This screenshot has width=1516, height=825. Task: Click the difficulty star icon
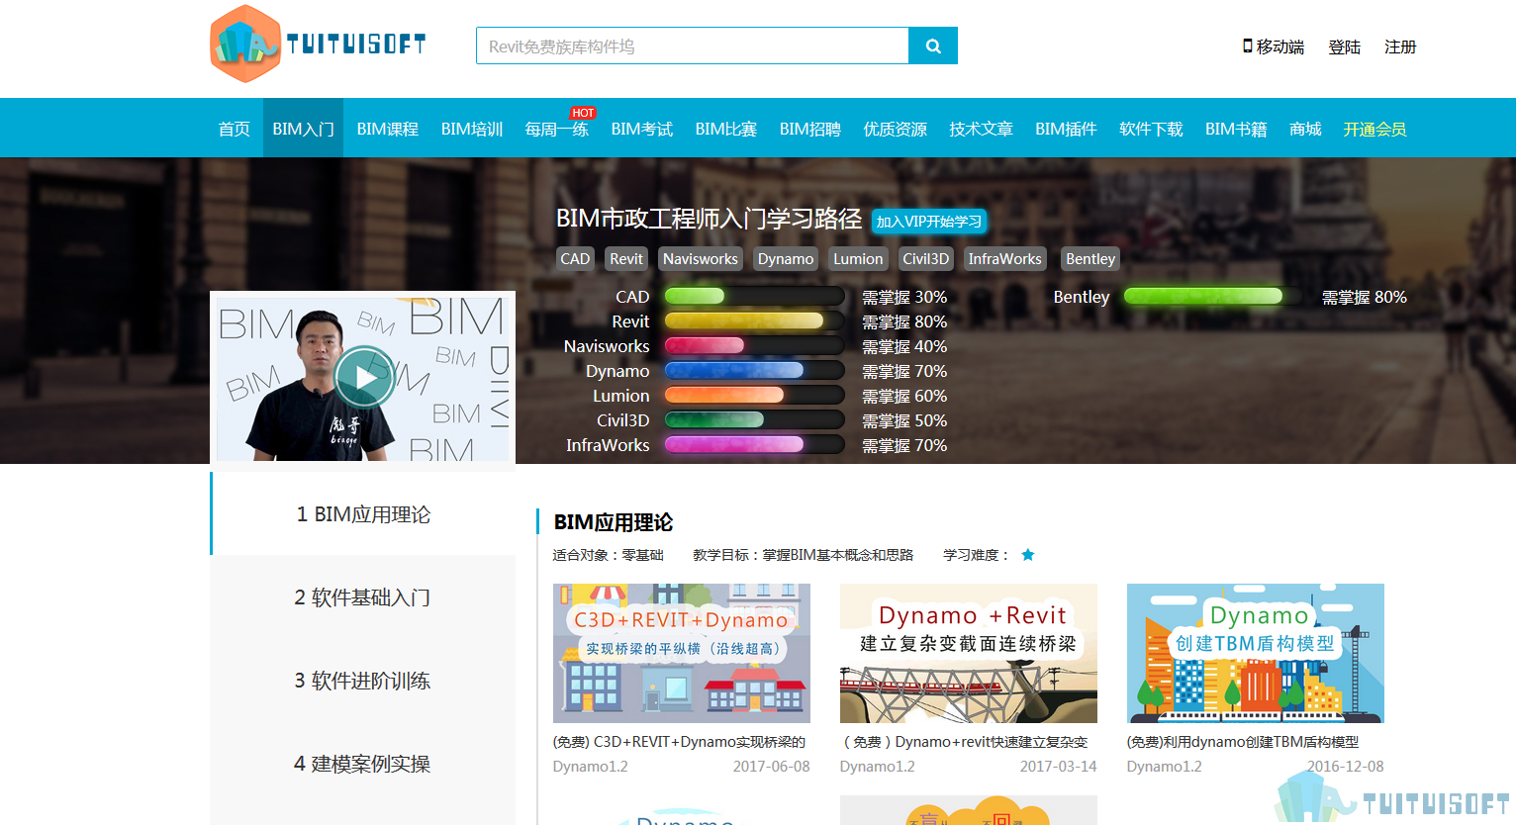tap(1028, 555)
